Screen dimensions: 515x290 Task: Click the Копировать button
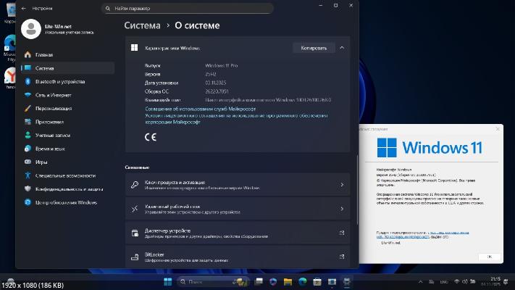click(314, 48)
